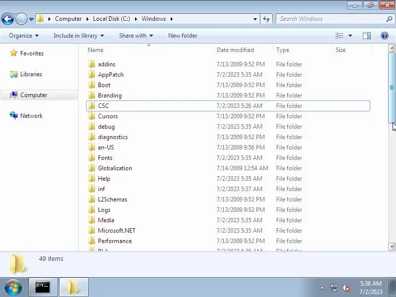Open the address bar history dropdown
Image resolution: width=396 pixels, height=297 pixels.
[255, 19]
